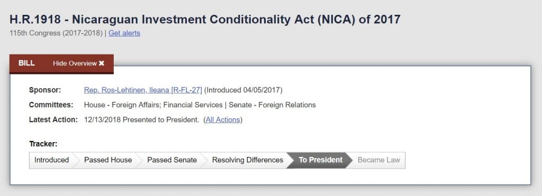
Task: Select the Became Law tracker step
Action: (378, 160)
